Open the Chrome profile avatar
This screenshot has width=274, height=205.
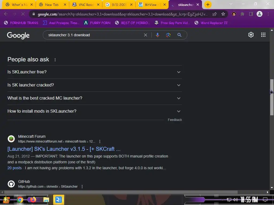[260, 14]
